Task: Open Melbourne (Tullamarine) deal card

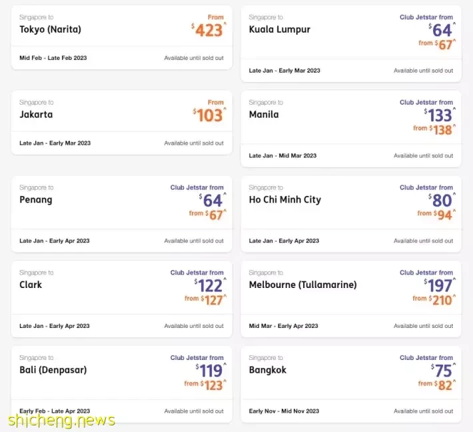Action: click(351, 299)
